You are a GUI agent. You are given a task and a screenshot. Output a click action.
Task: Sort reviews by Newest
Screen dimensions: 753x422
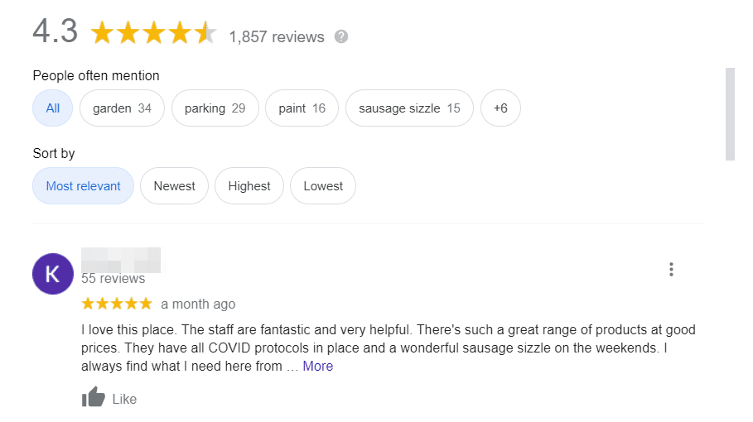click(175, 186)
